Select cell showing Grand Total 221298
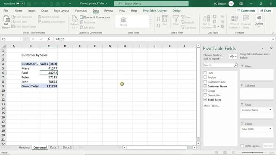Screen dimensions: 276x155 coord(49,86)
